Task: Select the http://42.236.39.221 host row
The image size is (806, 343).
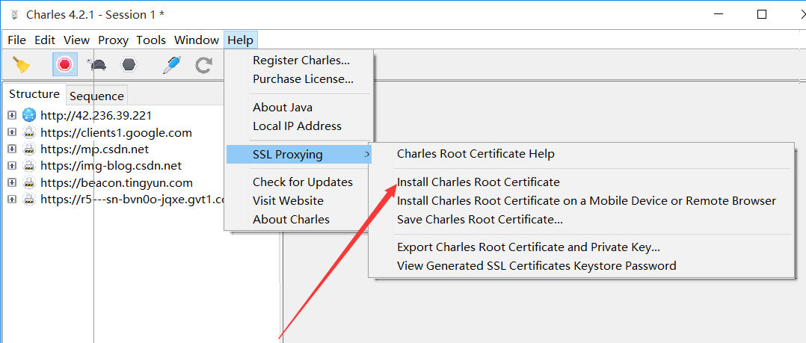Action: click(96, 116)
